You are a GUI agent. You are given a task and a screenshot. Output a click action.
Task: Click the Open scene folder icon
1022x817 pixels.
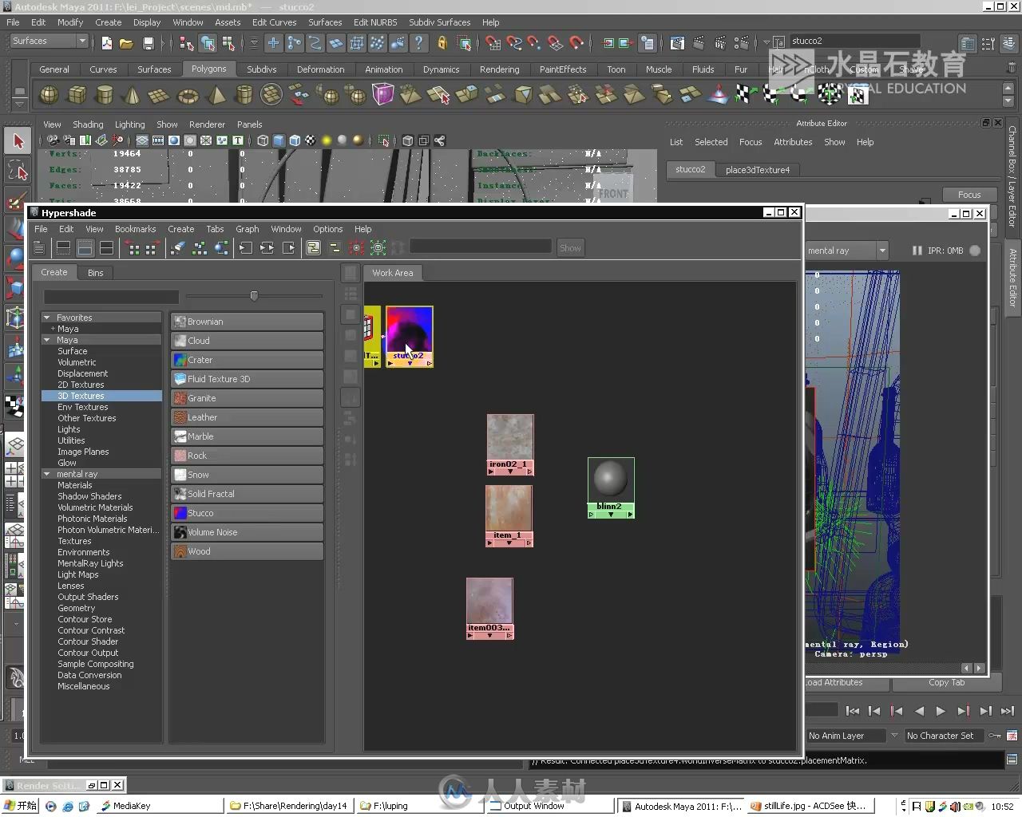pyautogui.click(x=126, y=43)
